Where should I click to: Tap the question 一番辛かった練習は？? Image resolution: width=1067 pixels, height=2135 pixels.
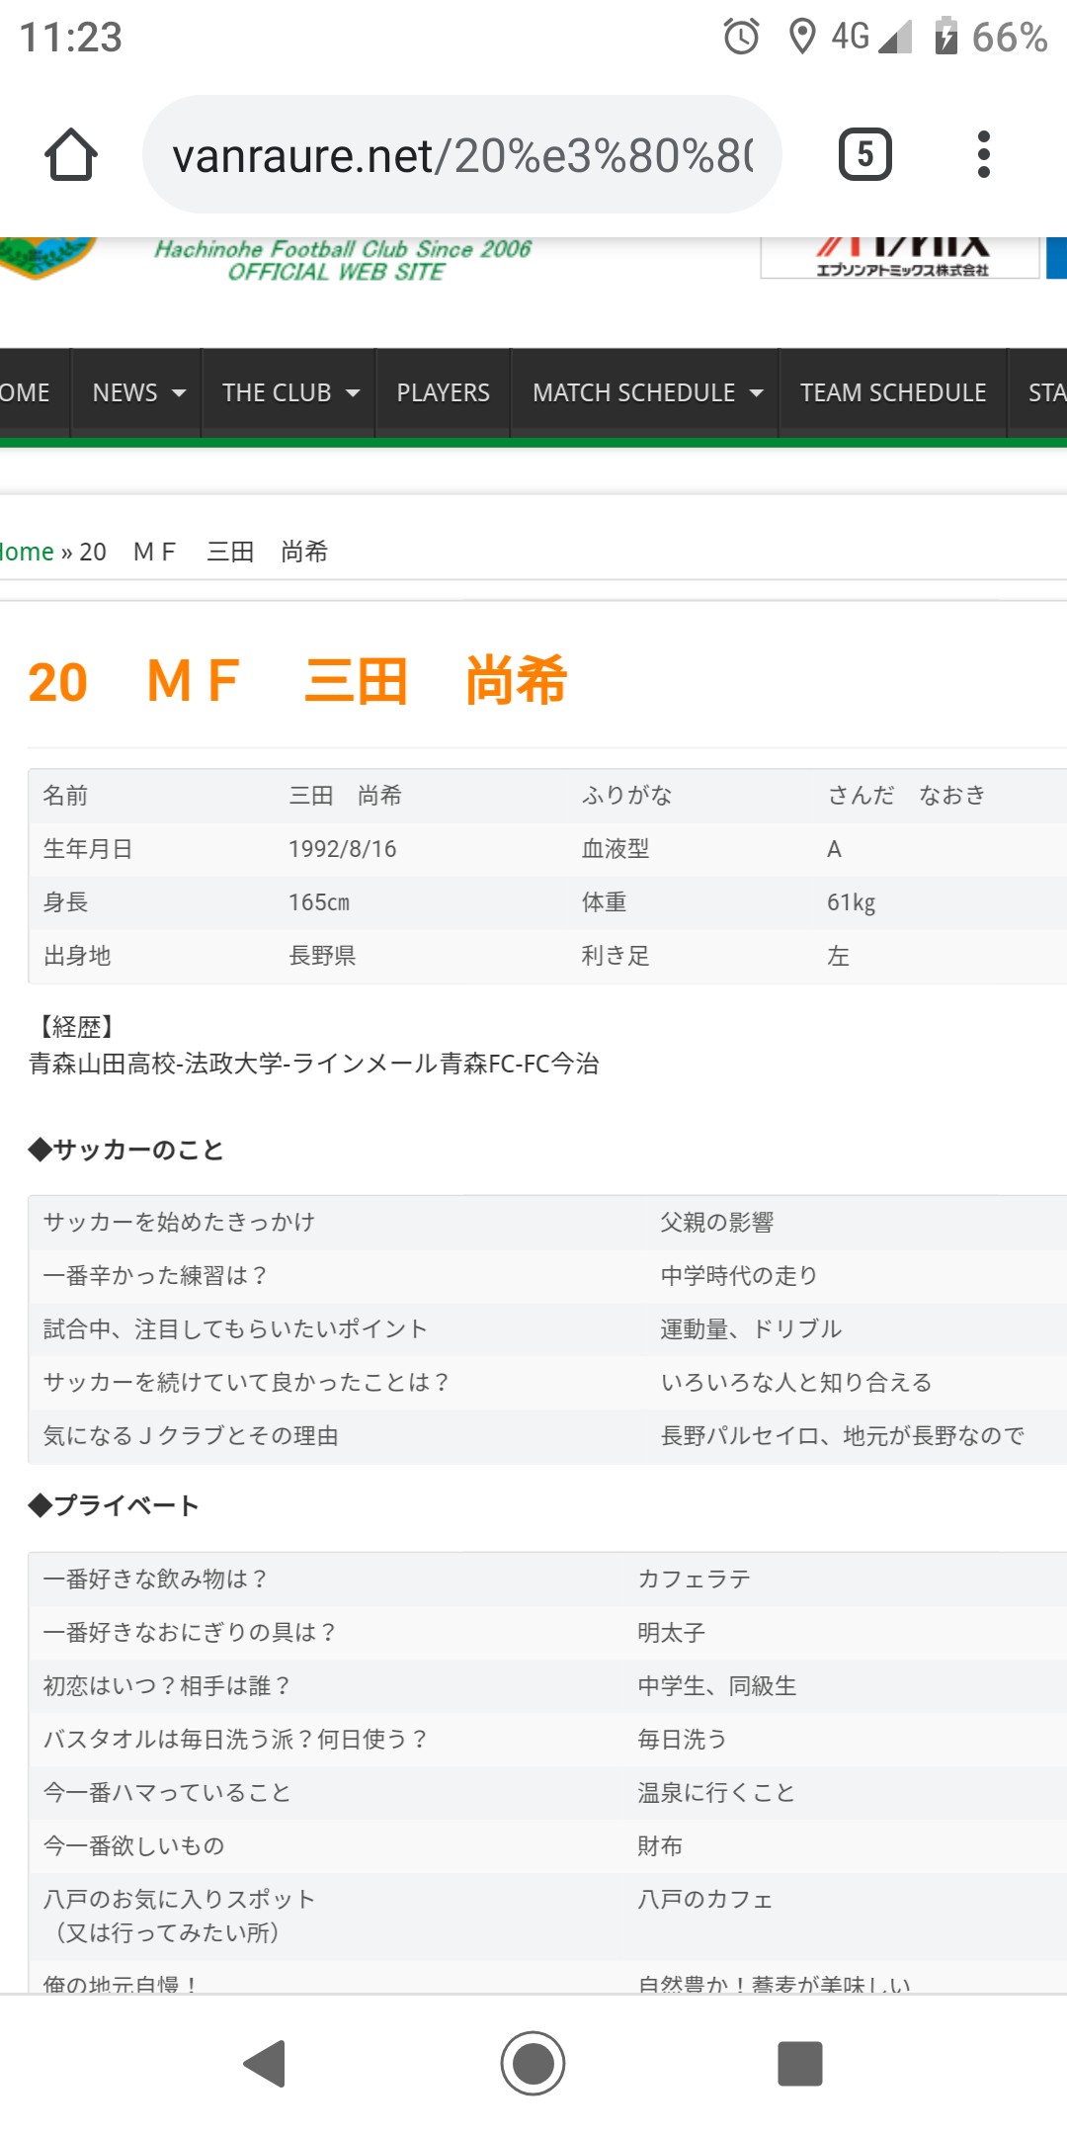click(155, 1276)
